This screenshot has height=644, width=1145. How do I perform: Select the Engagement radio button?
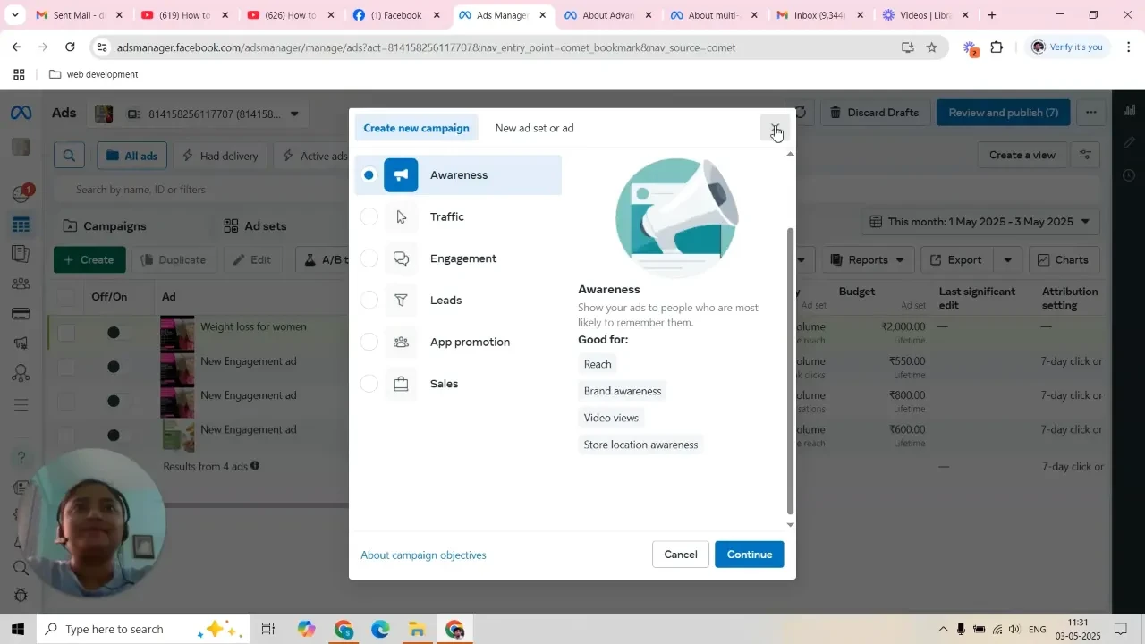(x=369, y=258)
